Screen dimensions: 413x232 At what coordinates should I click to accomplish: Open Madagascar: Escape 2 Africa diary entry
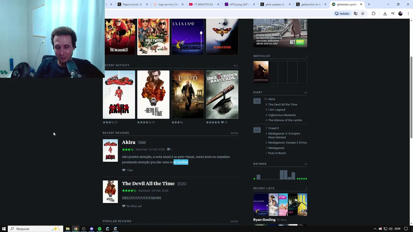pos(287,142)
